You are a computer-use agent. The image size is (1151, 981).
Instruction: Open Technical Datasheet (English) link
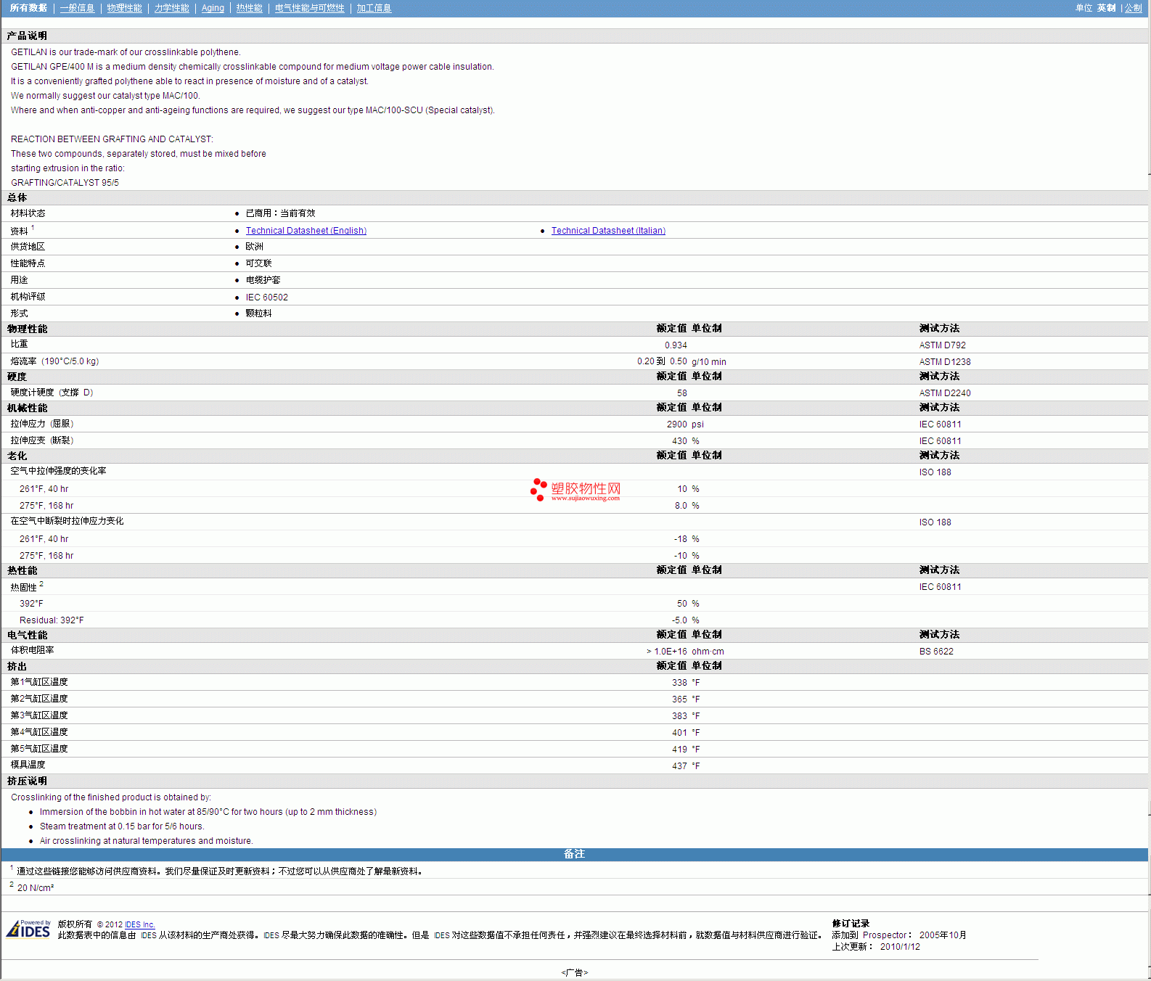tap(306, 231)
